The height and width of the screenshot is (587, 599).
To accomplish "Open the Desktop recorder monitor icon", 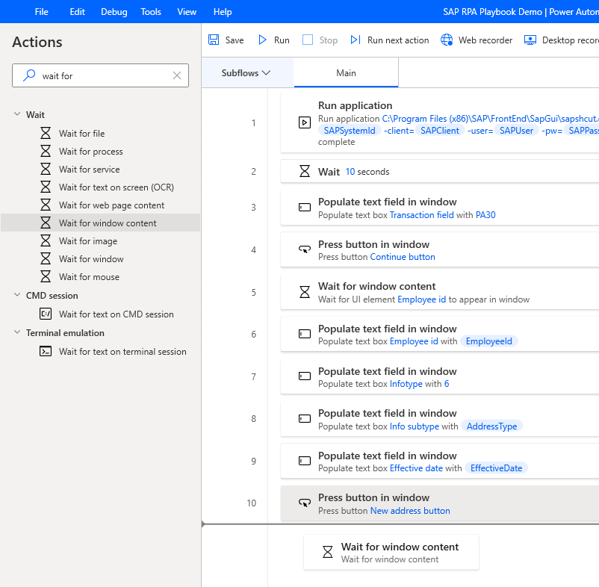I will 530,40.
